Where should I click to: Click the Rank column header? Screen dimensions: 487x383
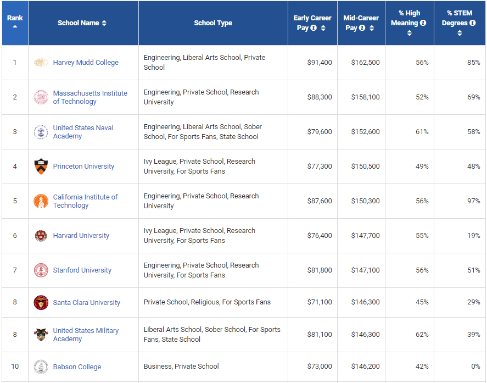(x=15, y=18)
